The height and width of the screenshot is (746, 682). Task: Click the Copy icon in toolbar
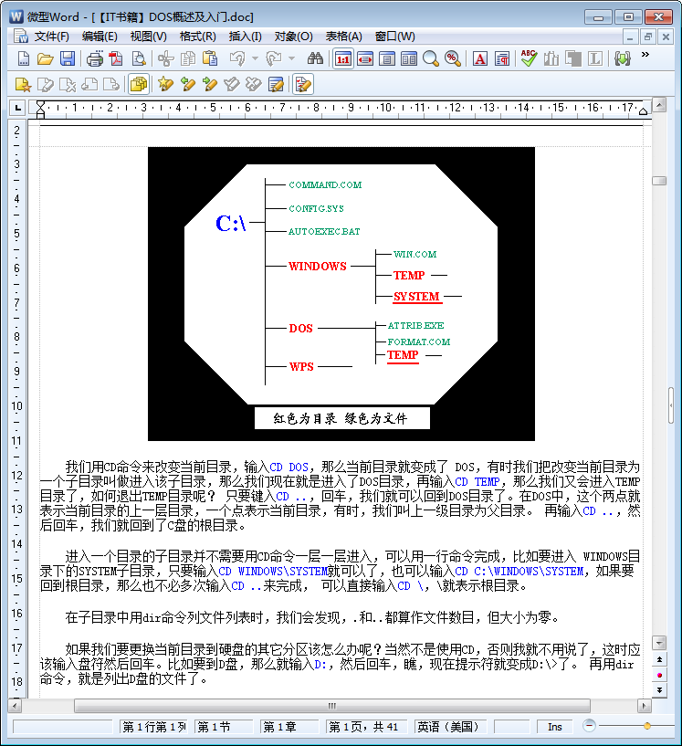pyautogui.click(x=188, y=58)
